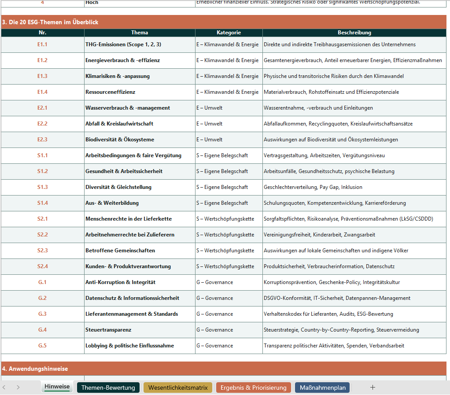
Task: Go to the Ergebnis & Priorisierung tab
Action: (253, 388)
